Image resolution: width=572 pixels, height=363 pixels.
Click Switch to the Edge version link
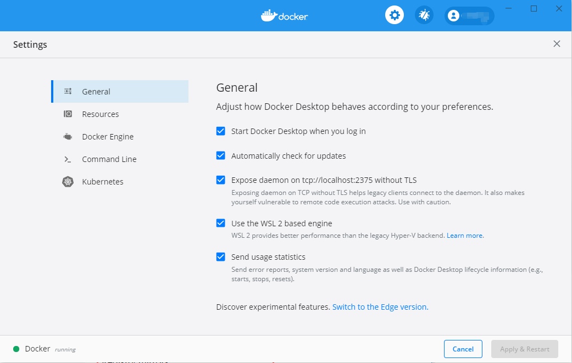coord(380,307)
